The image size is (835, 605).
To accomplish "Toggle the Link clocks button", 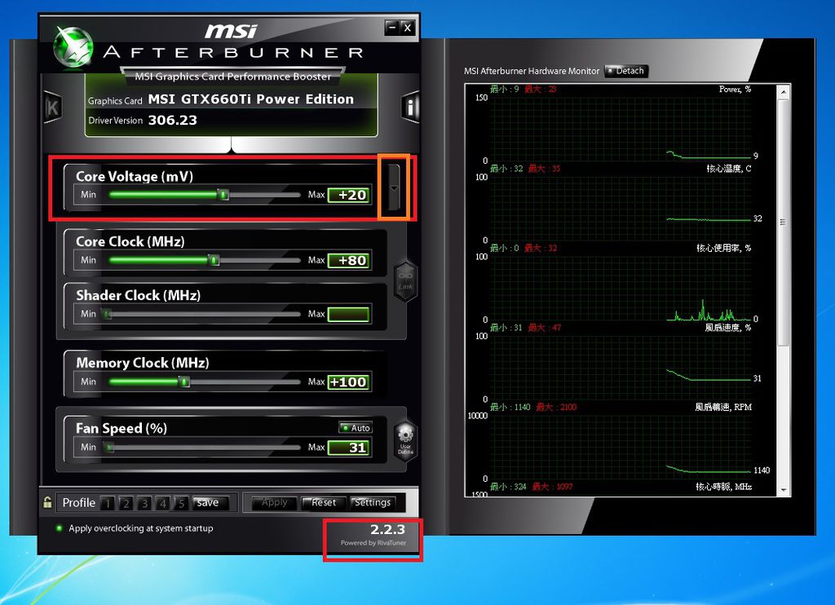I will 406,281.
